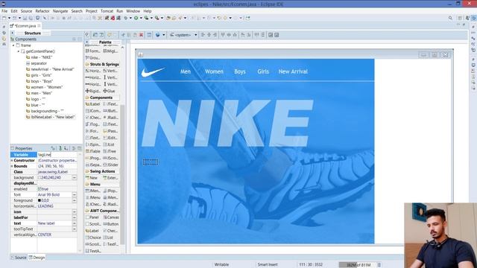Select JPass... password field in the Palette

pyautogui.click(x=110, y=131)
